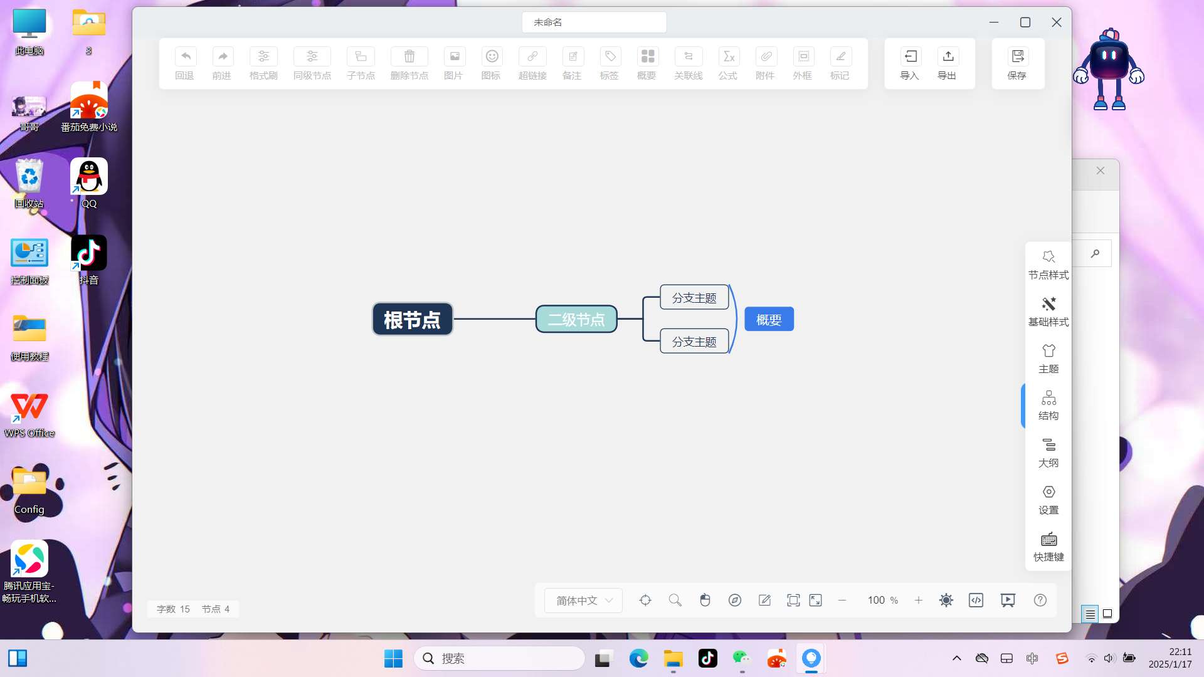Click 导出 to export the mind map

tap(948, 64)
